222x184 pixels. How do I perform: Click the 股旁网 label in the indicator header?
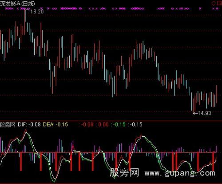8,125
